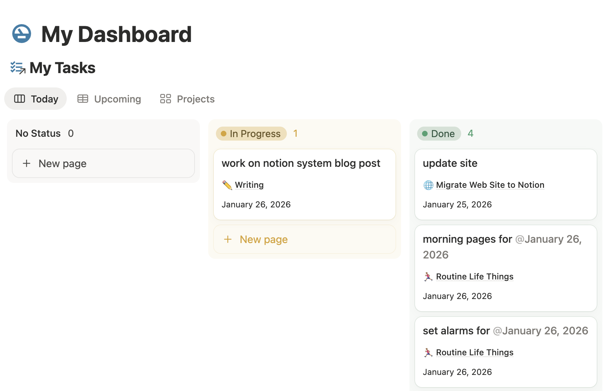Click the Done count showing 4

(471, 134)
